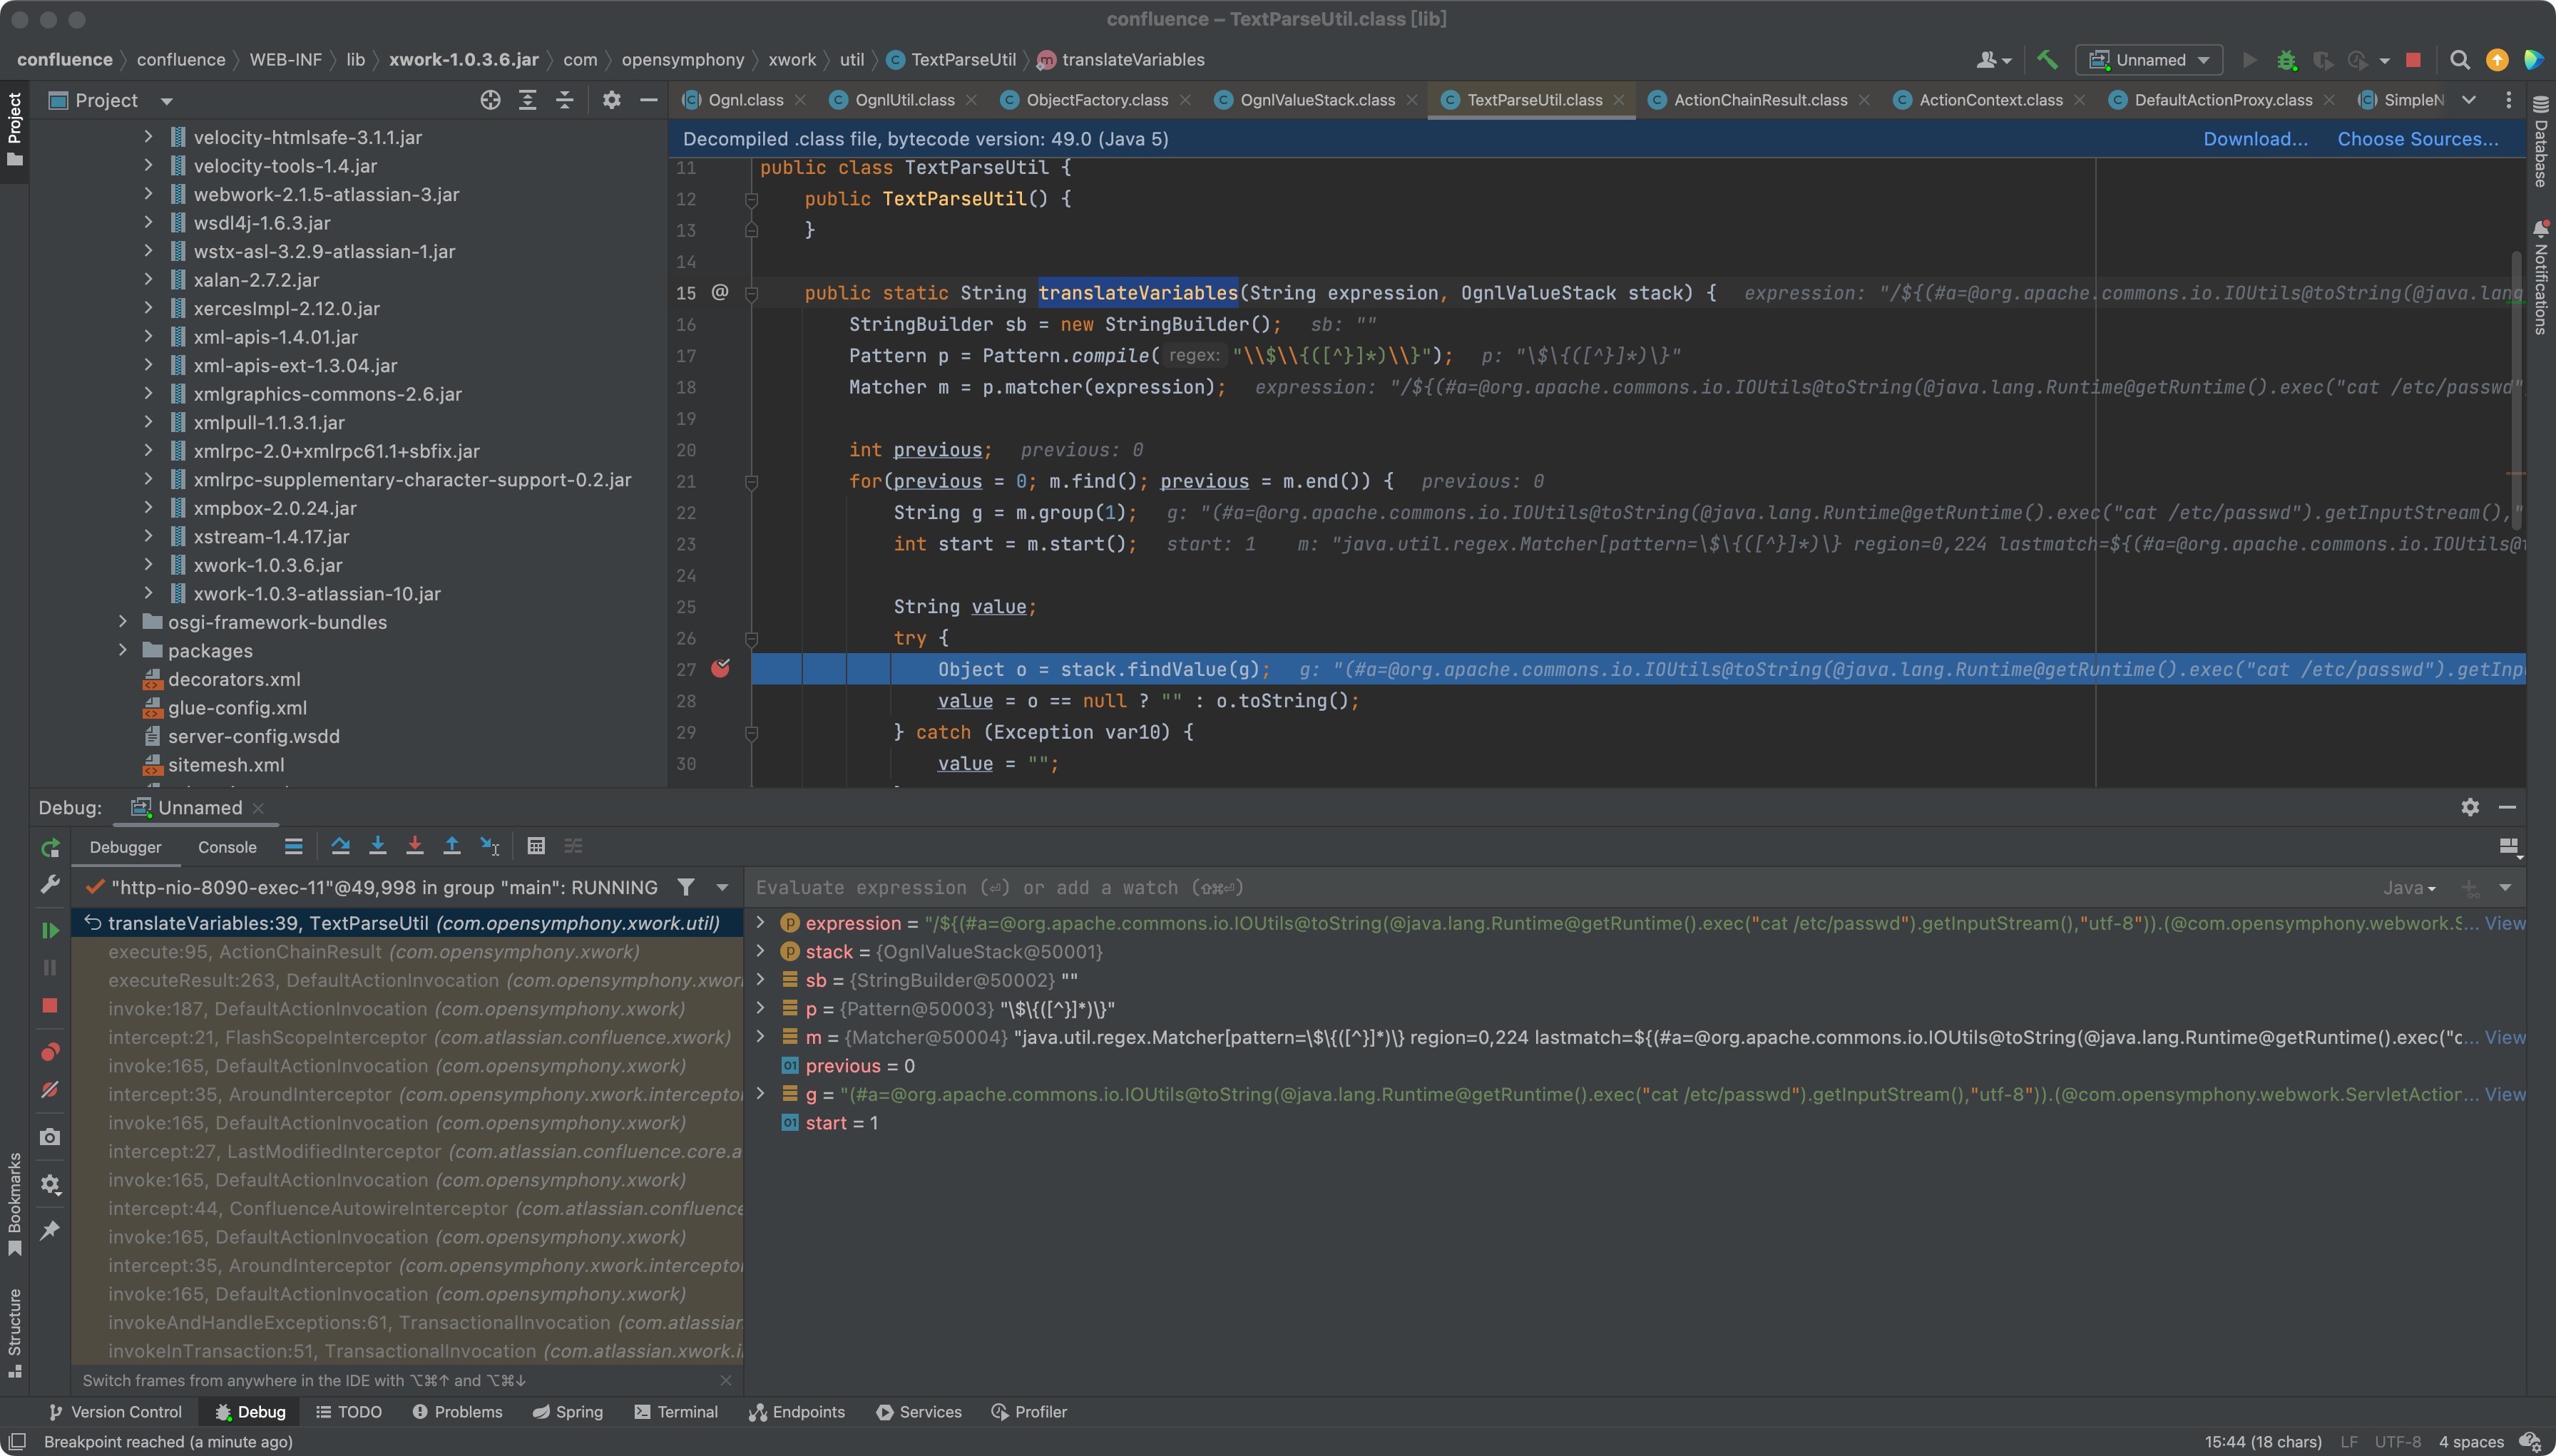Show hidden editor tabs dropdown chevron
Screen dimensions: 2556x1456
(x=2469, y=100)
